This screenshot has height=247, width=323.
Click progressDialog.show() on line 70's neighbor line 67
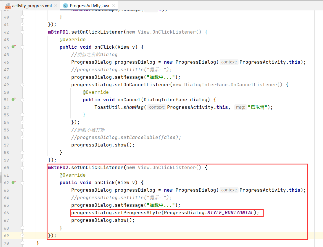[x=103, y=220]
